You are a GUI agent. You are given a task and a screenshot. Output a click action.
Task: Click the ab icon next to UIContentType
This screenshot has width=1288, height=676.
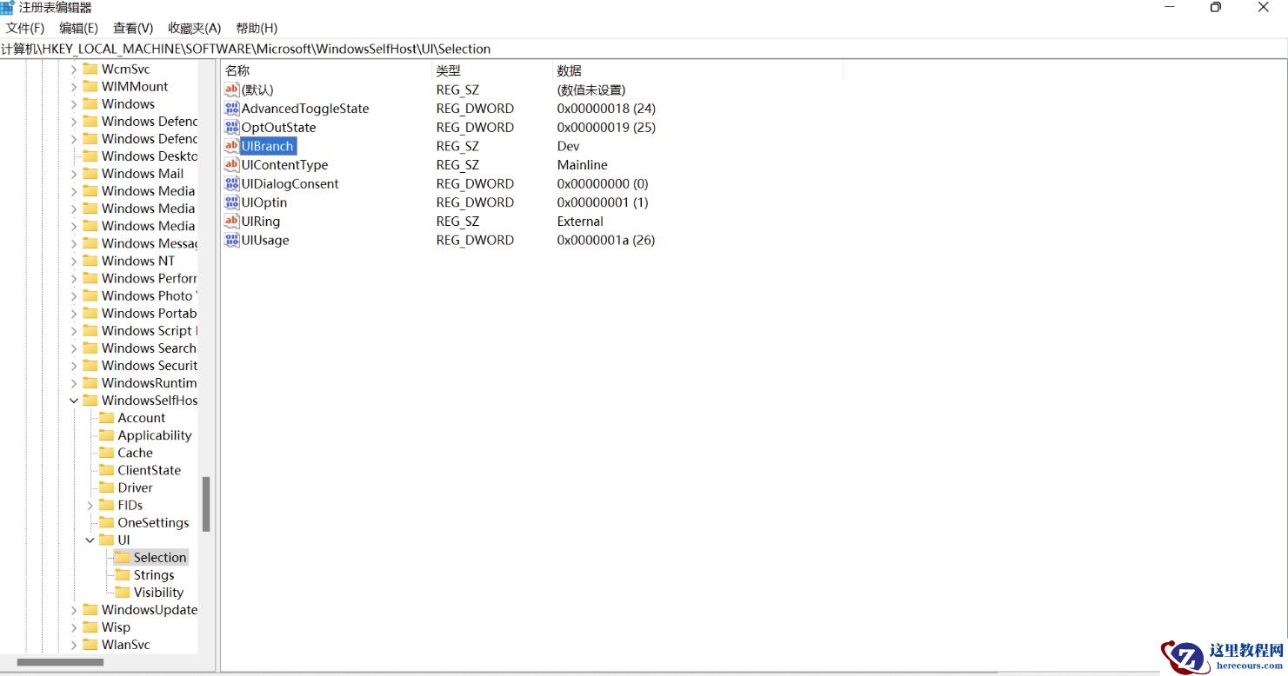click(x=231, y=164)
